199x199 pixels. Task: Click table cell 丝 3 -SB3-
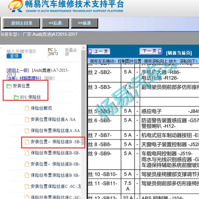[104, 90]
